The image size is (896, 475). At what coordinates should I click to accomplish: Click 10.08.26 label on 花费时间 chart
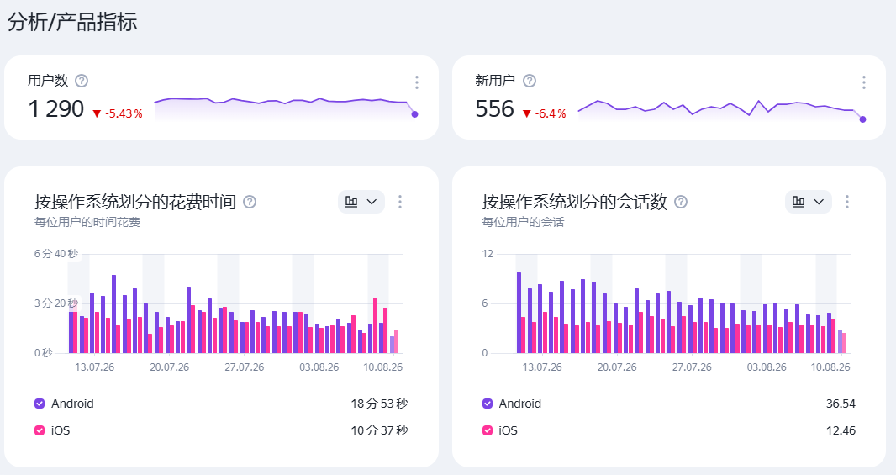[382, 367]
